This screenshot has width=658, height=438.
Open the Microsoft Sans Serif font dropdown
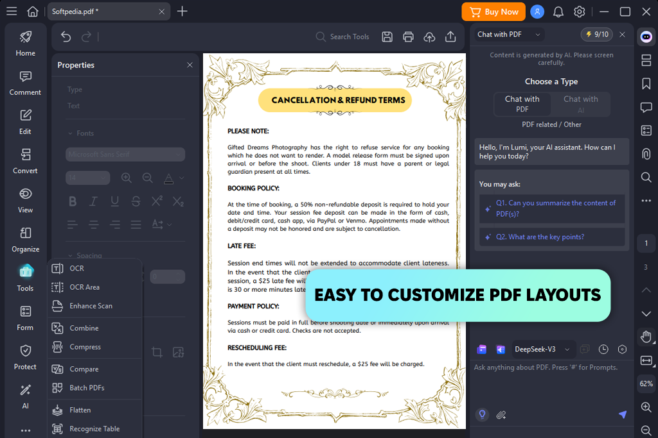125,155
